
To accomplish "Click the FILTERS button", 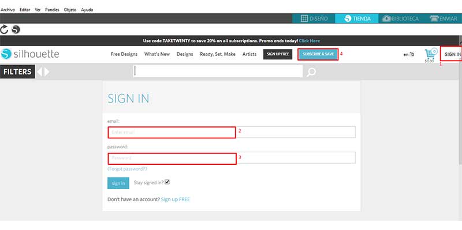I will tap(17, 71).
